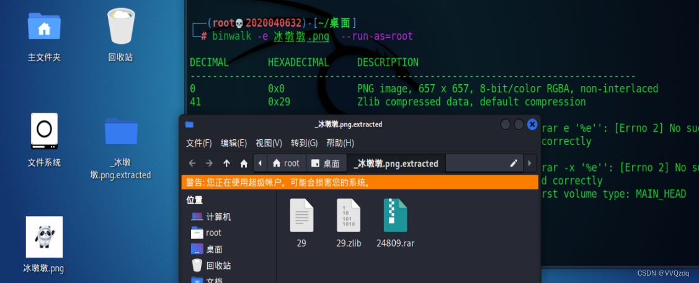Image resolution: width=699 pixels, height=283 pixels.
Task: Go to home folder via house icon
Action: 244,163
